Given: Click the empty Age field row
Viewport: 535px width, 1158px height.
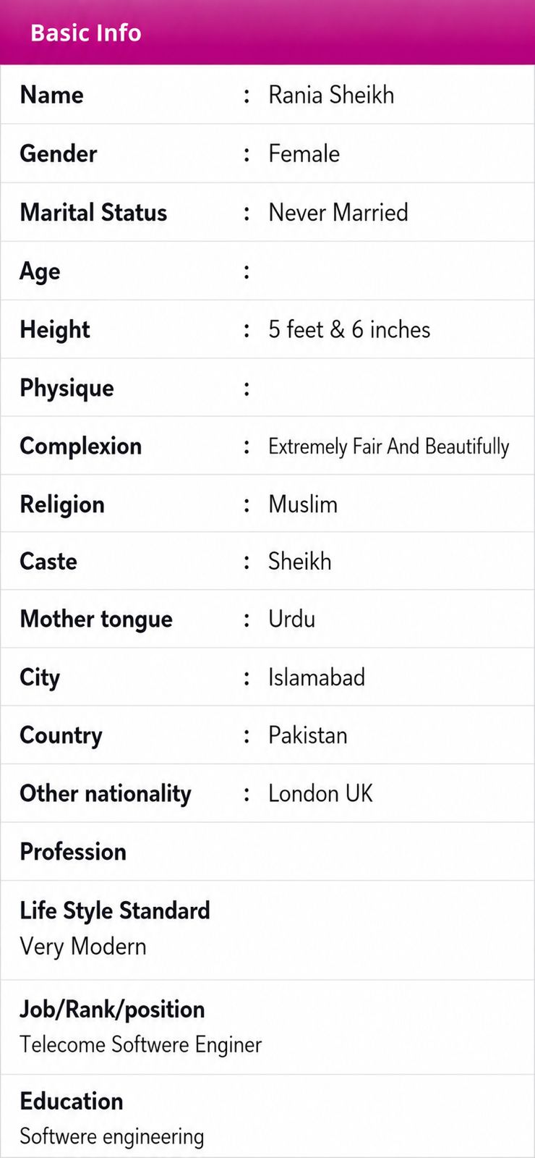Looking at the screenshot, I should coord(267,271).
